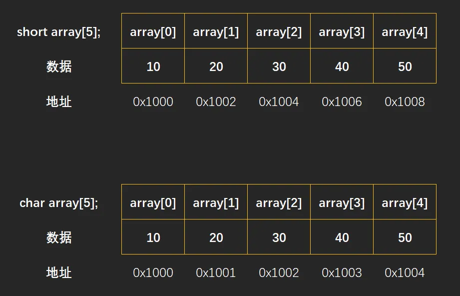460x296 pixels.
Task: Click value 40 in the char array
Action: tap(342, 237)
